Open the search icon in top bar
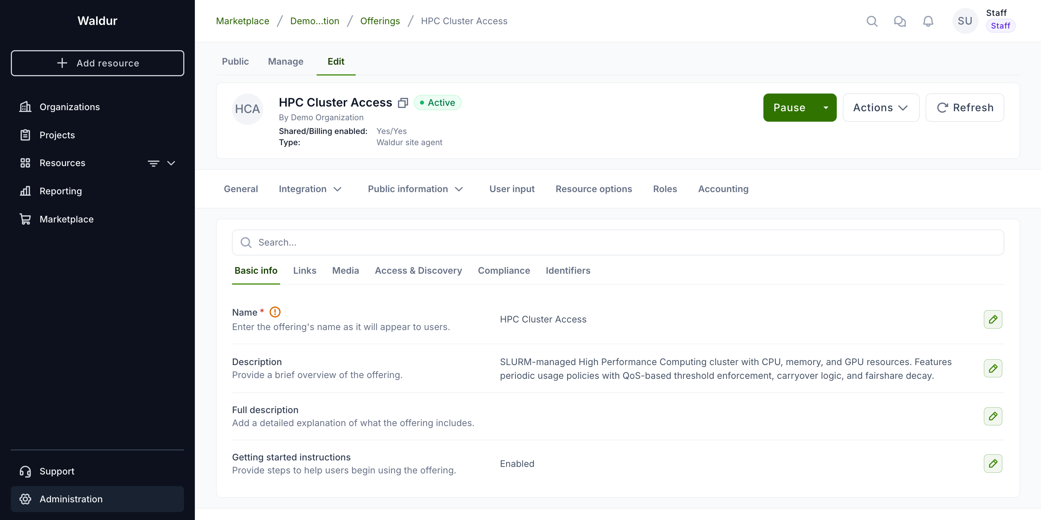This screenshot has width=1041, height=520. point(872,21)
